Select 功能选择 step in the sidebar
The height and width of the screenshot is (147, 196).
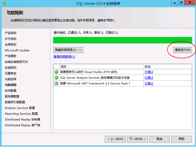pyautogui.click(x=11, y=79)
